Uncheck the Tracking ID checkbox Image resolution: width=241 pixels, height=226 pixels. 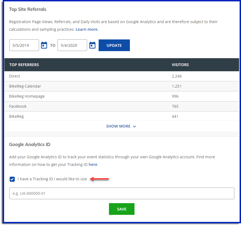tap(12, 179)
